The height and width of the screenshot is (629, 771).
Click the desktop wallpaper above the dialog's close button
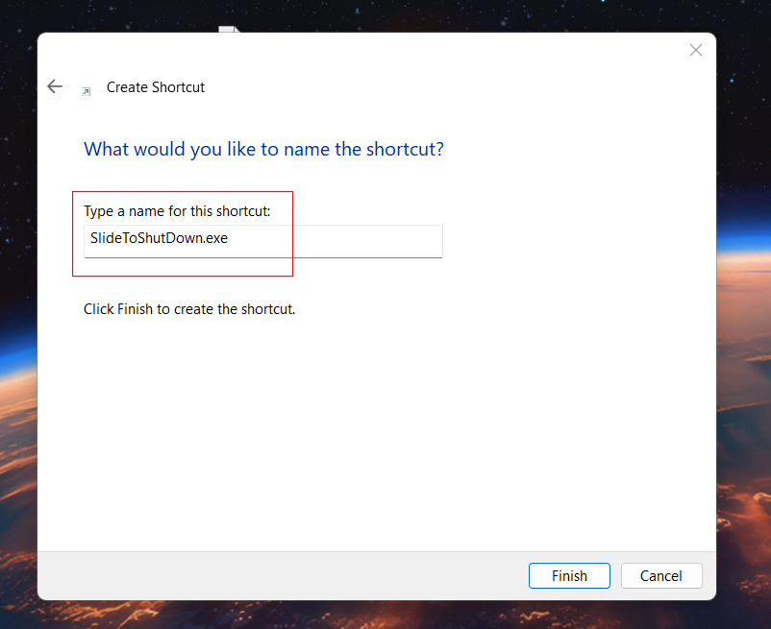[x=696, y=14]
